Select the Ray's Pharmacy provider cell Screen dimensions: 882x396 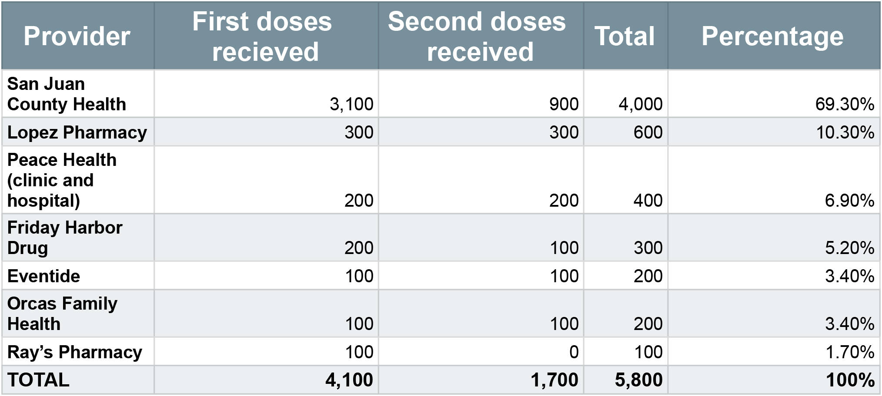click(x=75, y=352)
